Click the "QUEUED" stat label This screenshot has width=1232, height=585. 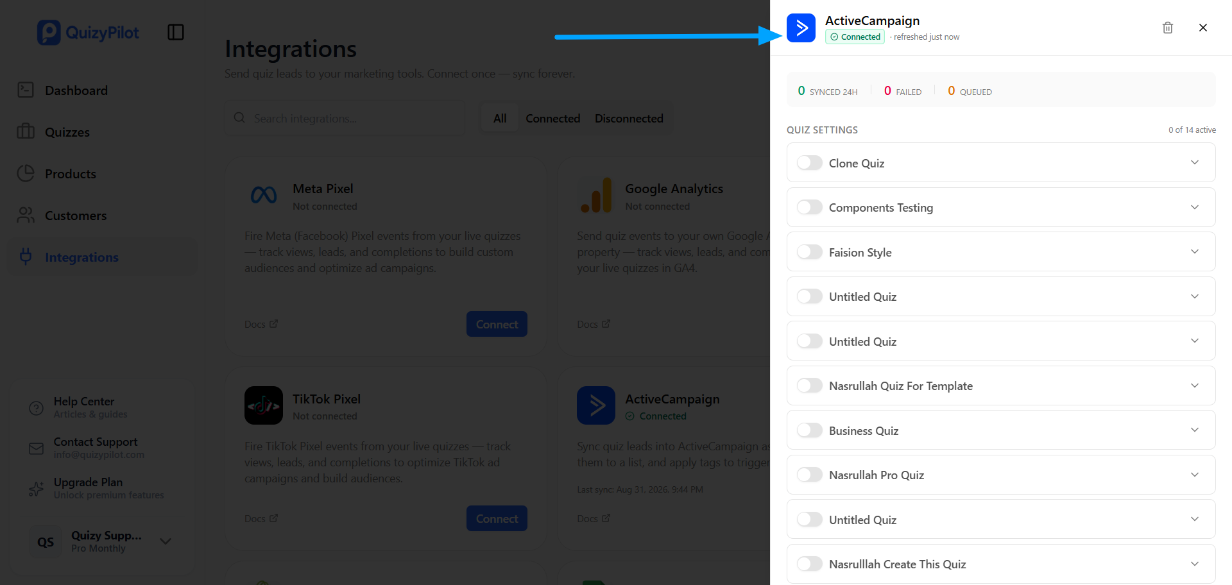[976, 92]
